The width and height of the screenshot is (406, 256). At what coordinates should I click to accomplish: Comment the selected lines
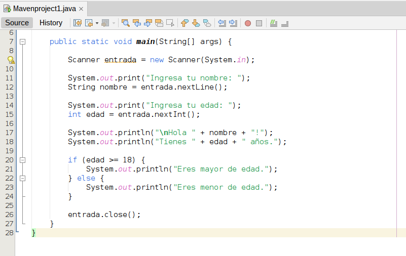coord(274,23)
